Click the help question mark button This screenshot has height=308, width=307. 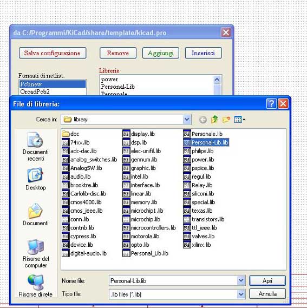(271, 103)
